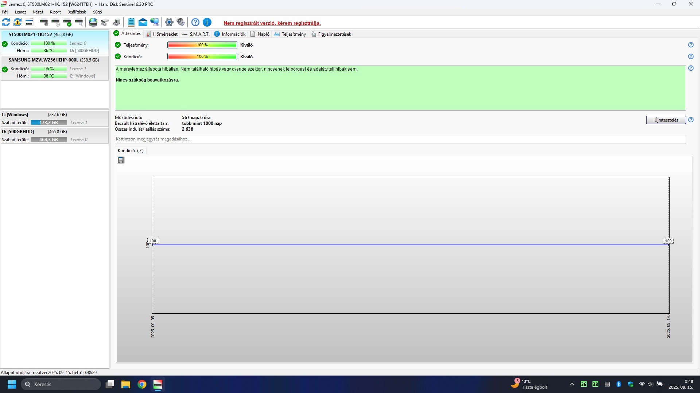This screenshot has width=700, height=393.
Task: Click the disk with green checkmark icon
Action: tap(67, 23)
